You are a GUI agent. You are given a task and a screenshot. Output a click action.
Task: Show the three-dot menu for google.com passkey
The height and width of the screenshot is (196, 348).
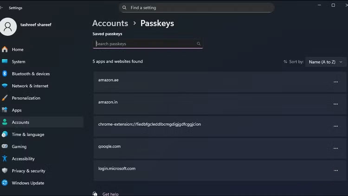[x=335, y=148]
